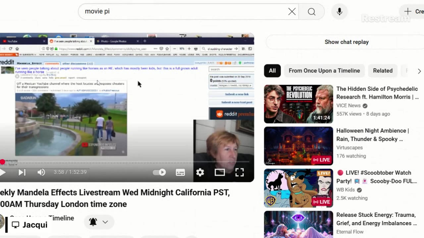Image resolution: width=424 pixels, height=238 pixels.
Task: Open VICE News channel link
Action: pos(348,105)
